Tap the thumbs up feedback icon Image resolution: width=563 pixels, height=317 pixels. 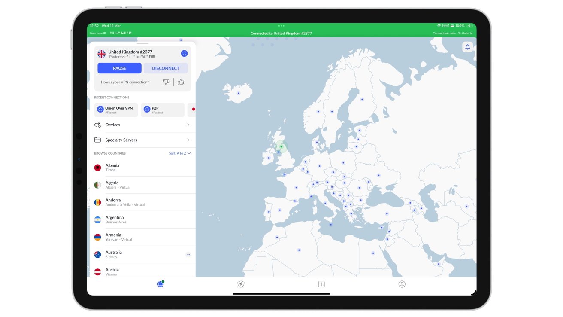pyautogui.click(x=181, y=82)
